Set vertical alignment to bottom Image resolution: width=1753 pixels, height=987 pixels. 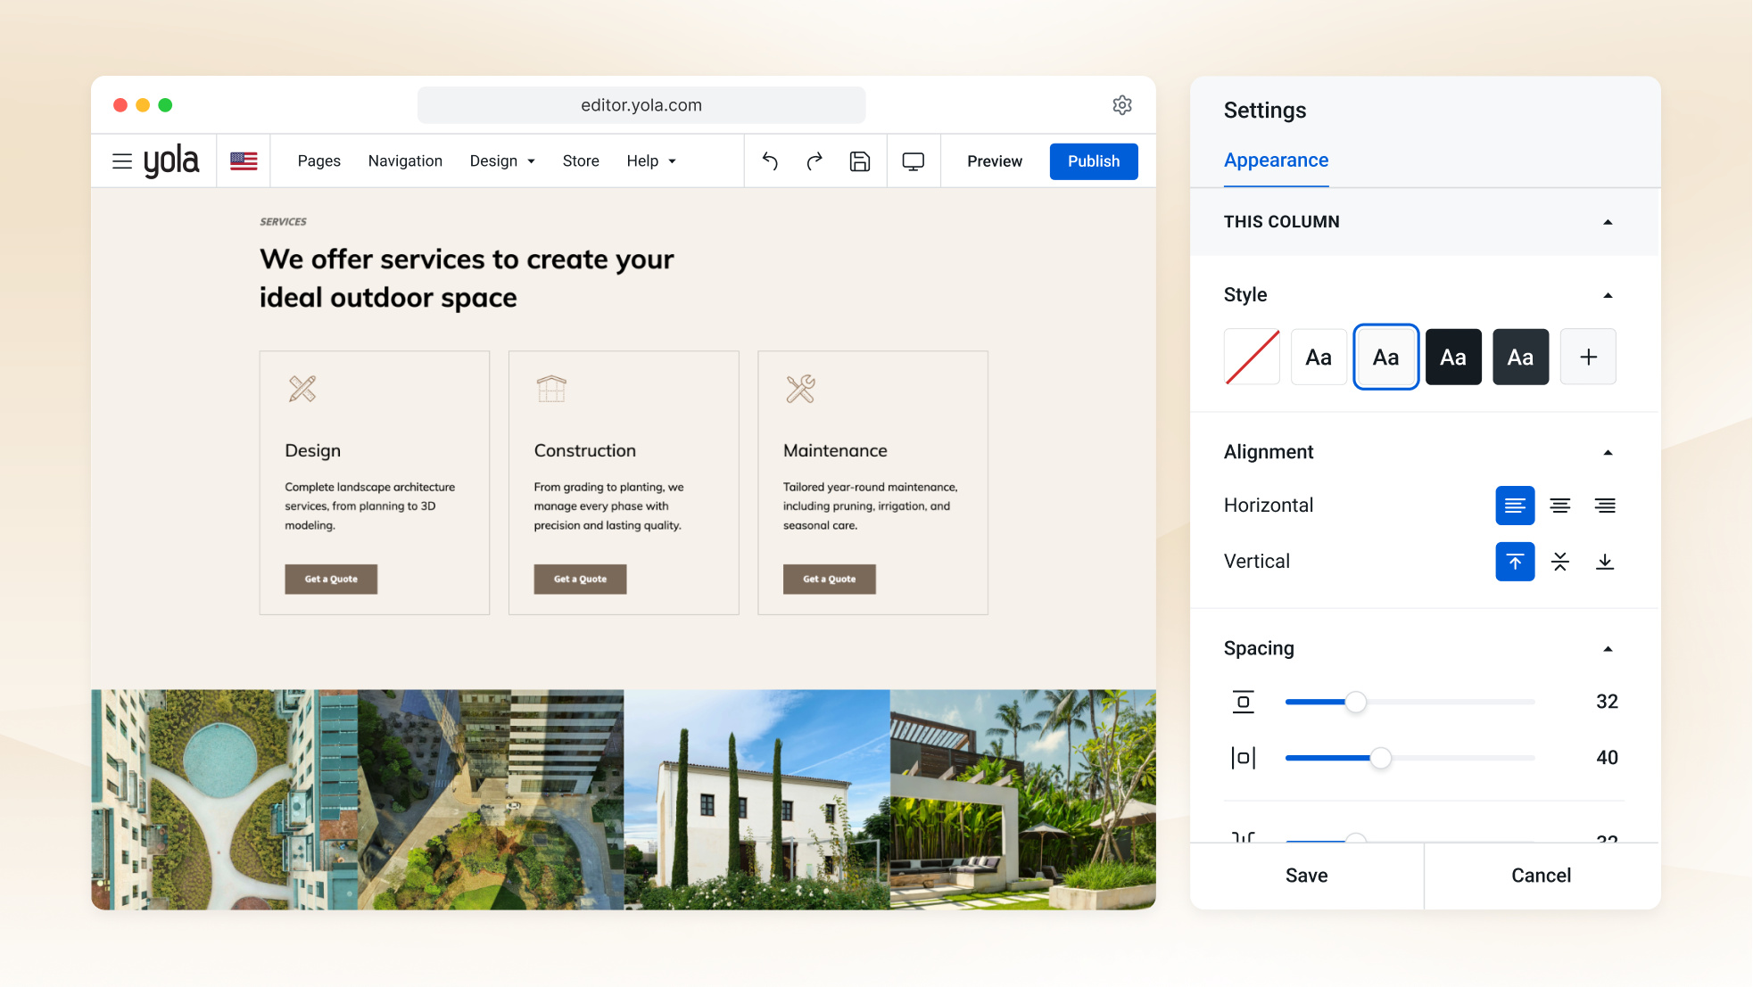(1605, 562)
